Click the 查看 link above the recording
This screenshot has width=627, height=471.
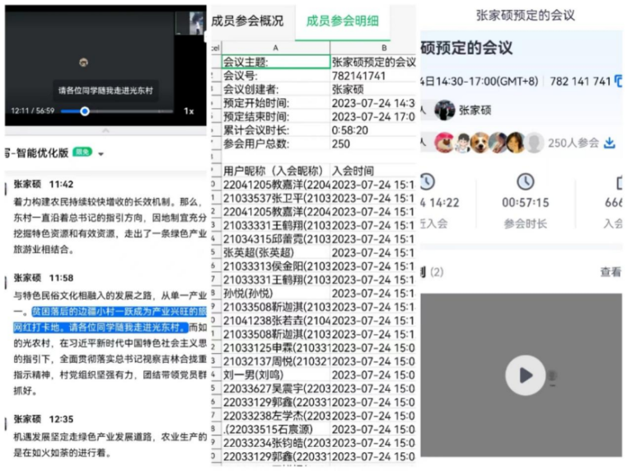610,272
